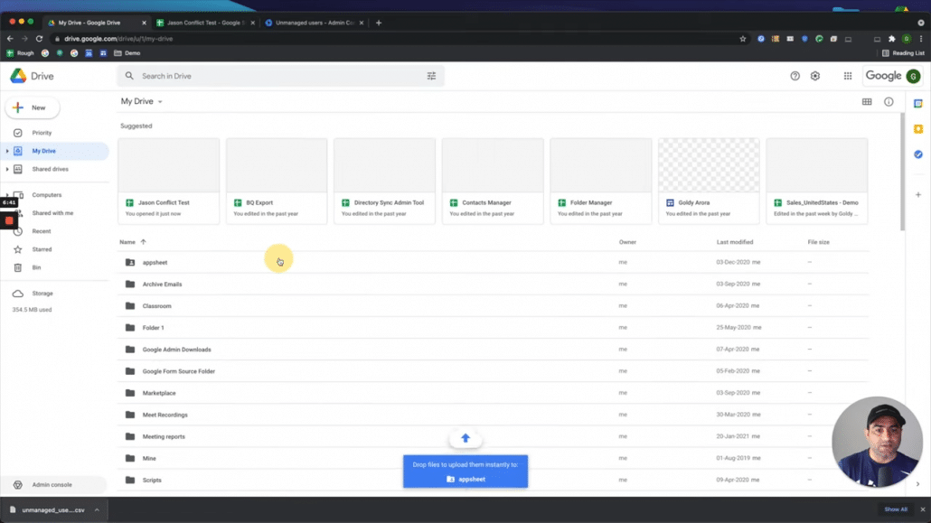Select the Meet Recordings folder
The width and height of the screenshot is (931, 523).
[493, 415]
